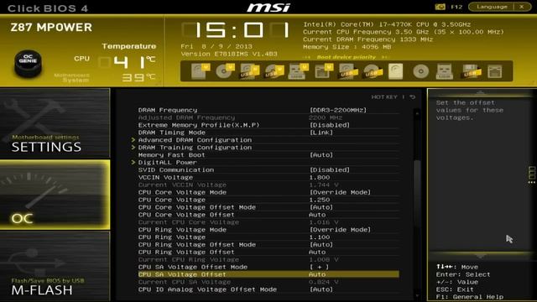The height and width of the screenshot is (302, 537).
Task: Open the Language selector
Action: (x=492, y=7)
